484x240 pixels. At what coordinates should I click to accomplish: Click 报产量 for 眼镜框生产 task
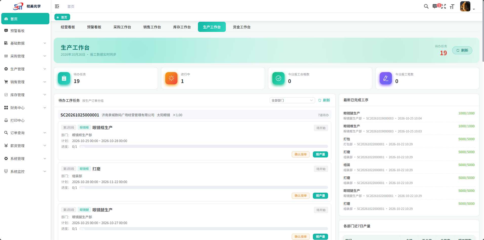[320, 154]
